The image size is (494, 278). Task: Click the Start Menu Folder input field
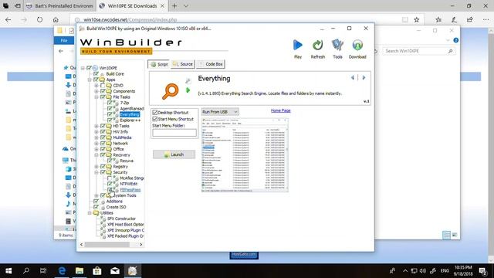click(x=174, y=133)
